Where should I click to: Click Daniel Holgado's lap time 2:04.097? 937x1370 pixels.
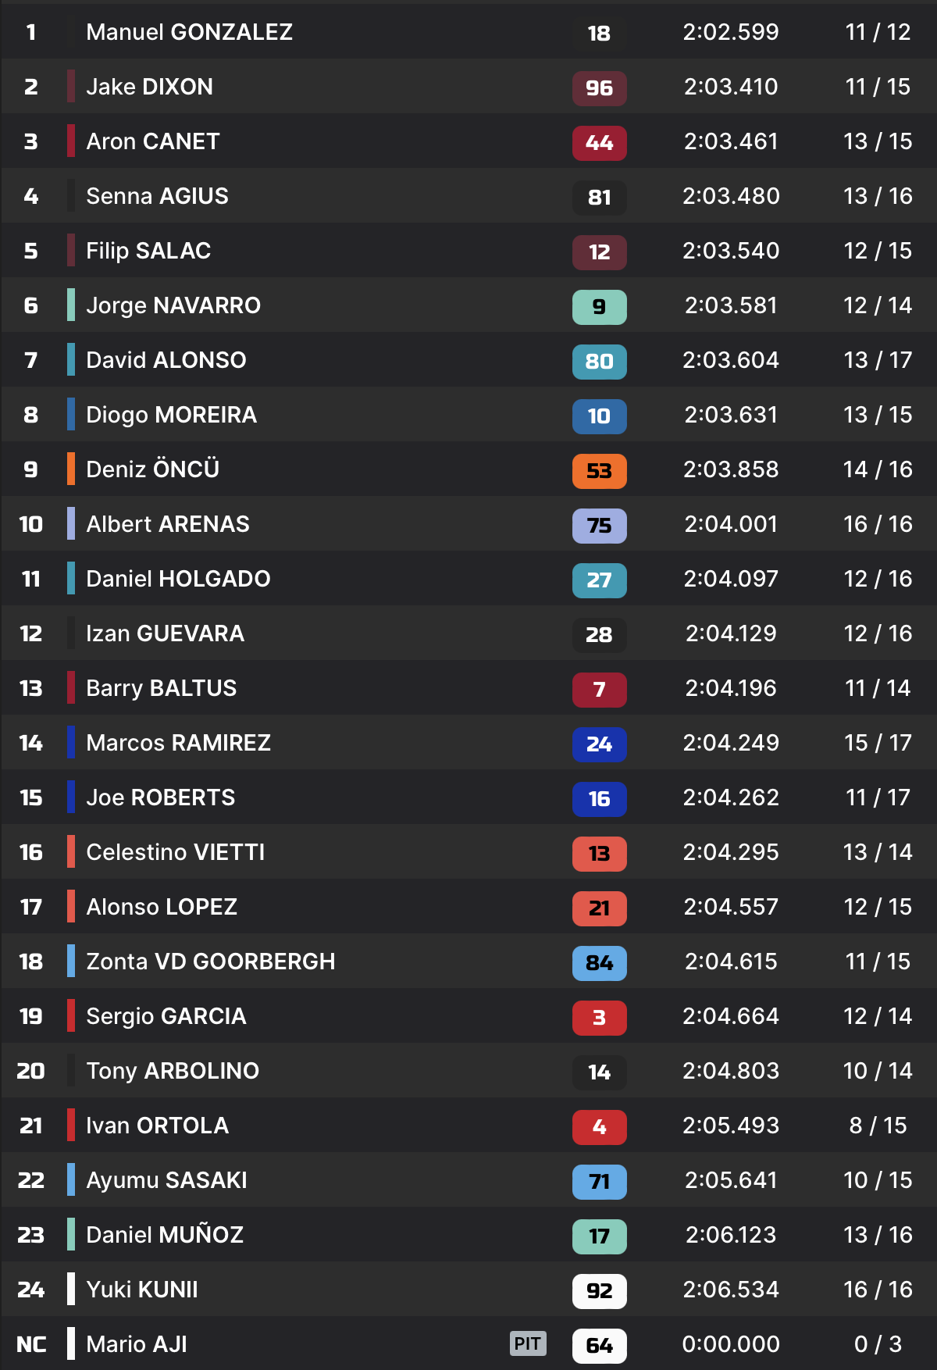731,579
